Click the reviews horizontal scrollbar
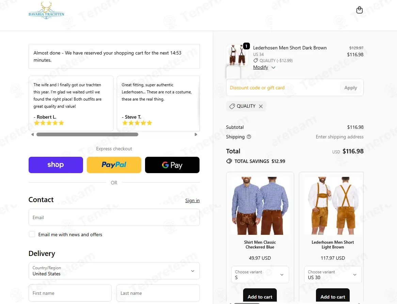 click(88, 135)
